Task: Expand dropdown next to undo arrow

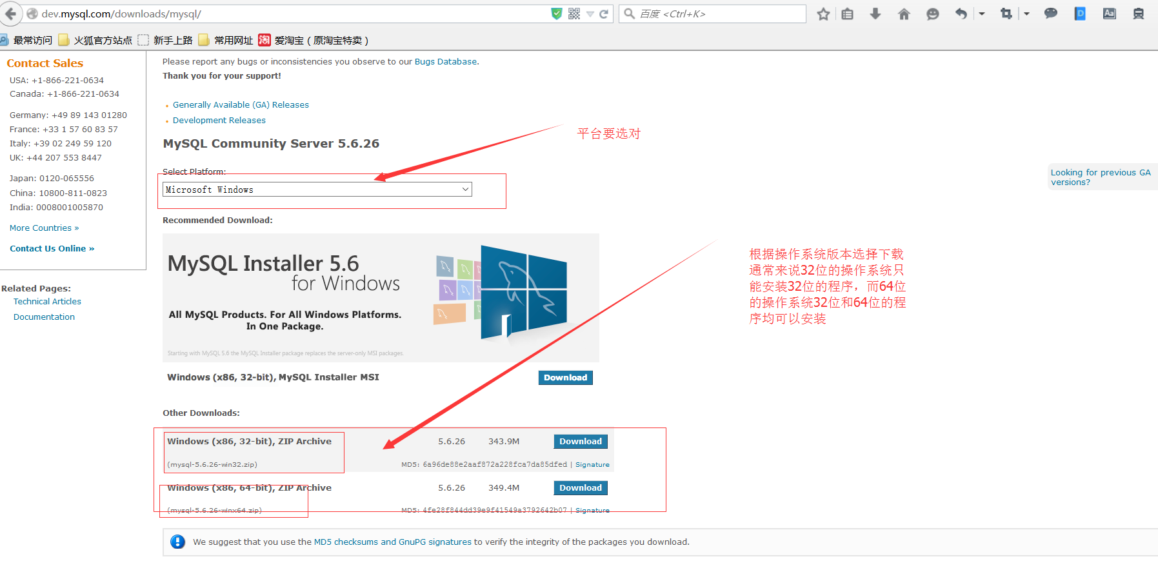Action: (x=982, y=14)
